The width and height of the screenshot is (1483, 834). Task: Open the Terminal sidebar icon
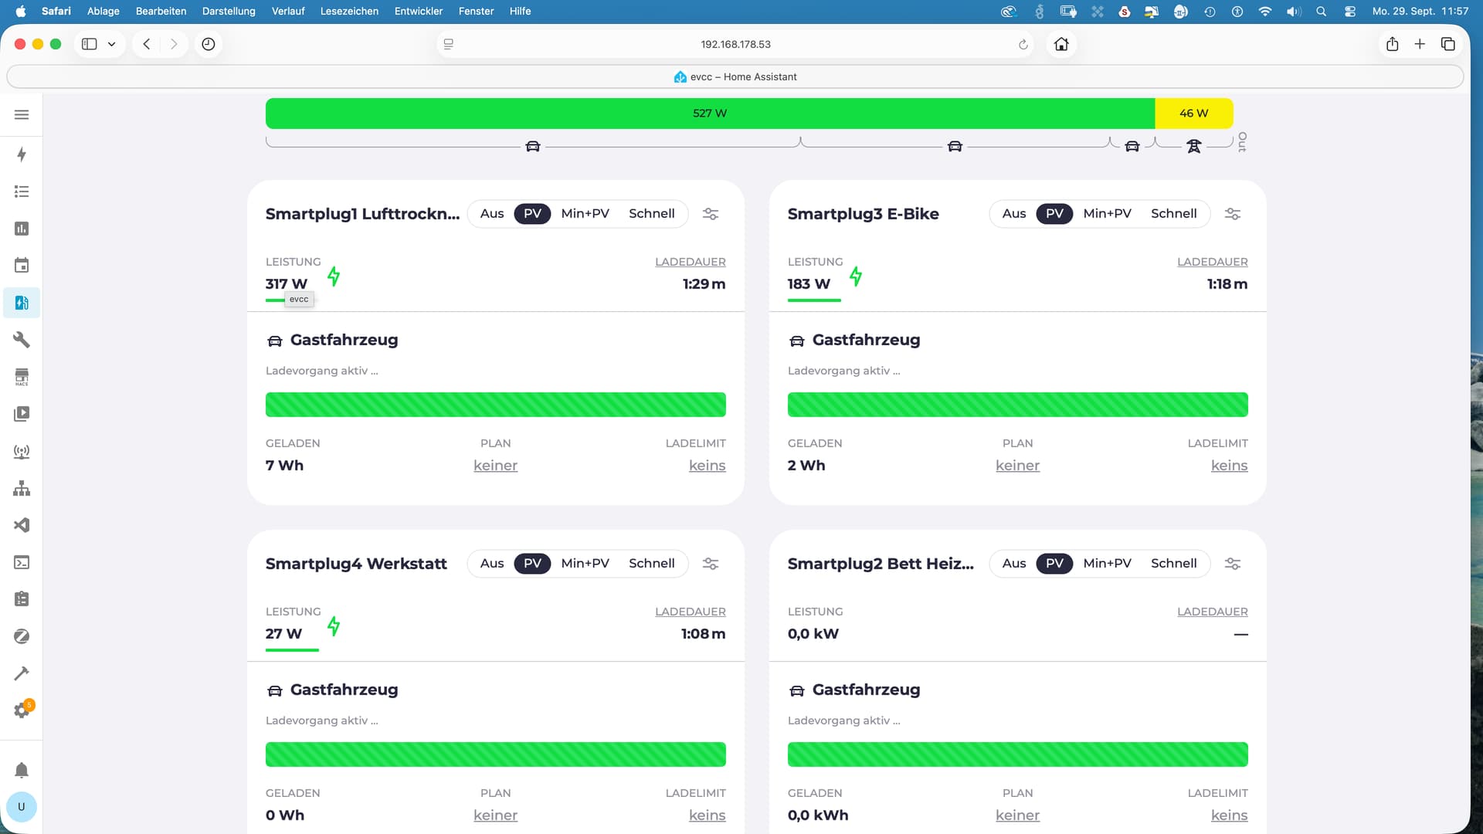pyautogui.click(x=22, y=562)
